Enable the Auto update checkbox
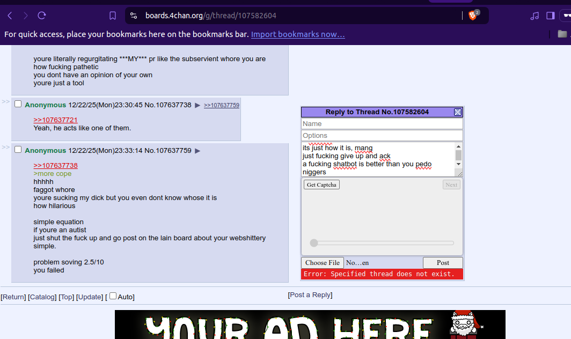This screenshot has width=571, height=339. [113, 296]
